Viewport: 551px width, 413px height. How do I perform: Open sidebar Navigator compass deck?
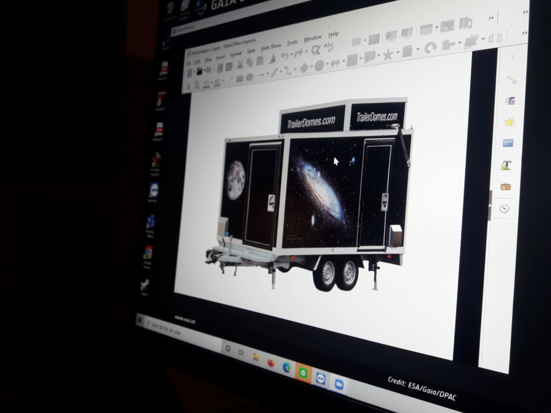point(505,209)
